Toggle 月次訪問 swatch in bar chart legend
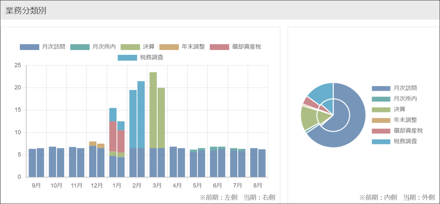 pos(29,47)
